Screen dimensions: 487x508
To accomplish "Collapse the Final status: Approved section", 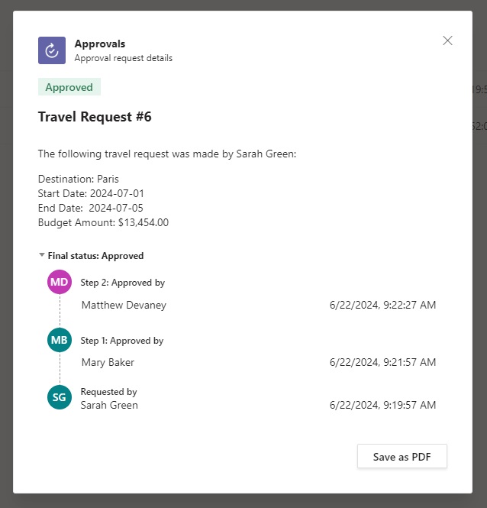I will (x=42, y=255).
